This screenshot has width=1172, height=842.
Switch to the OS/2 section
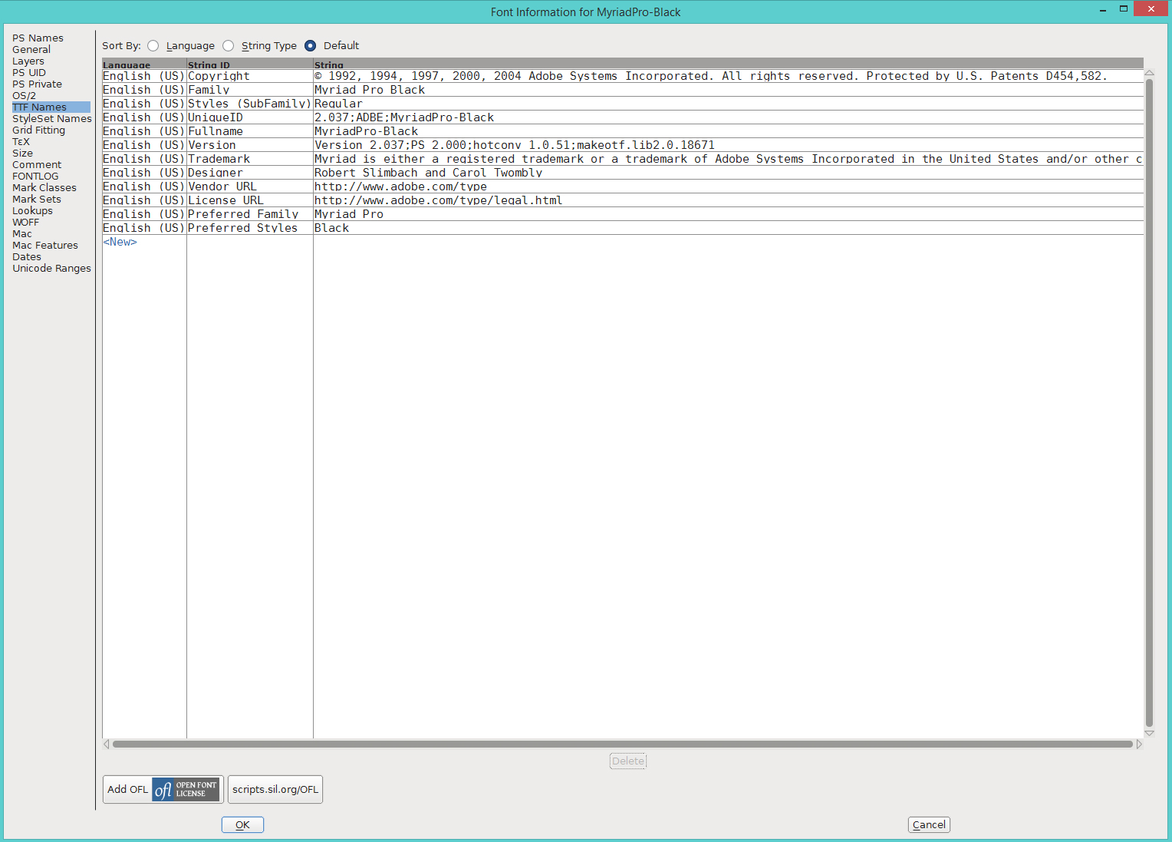click(x=24, y=96)
